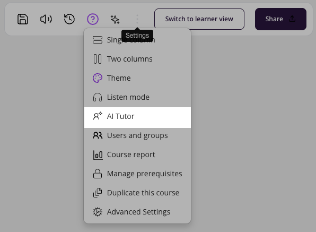The image size is (316, 232).
Task: Open Advanced Settings
Action: [x=137, y=212]
